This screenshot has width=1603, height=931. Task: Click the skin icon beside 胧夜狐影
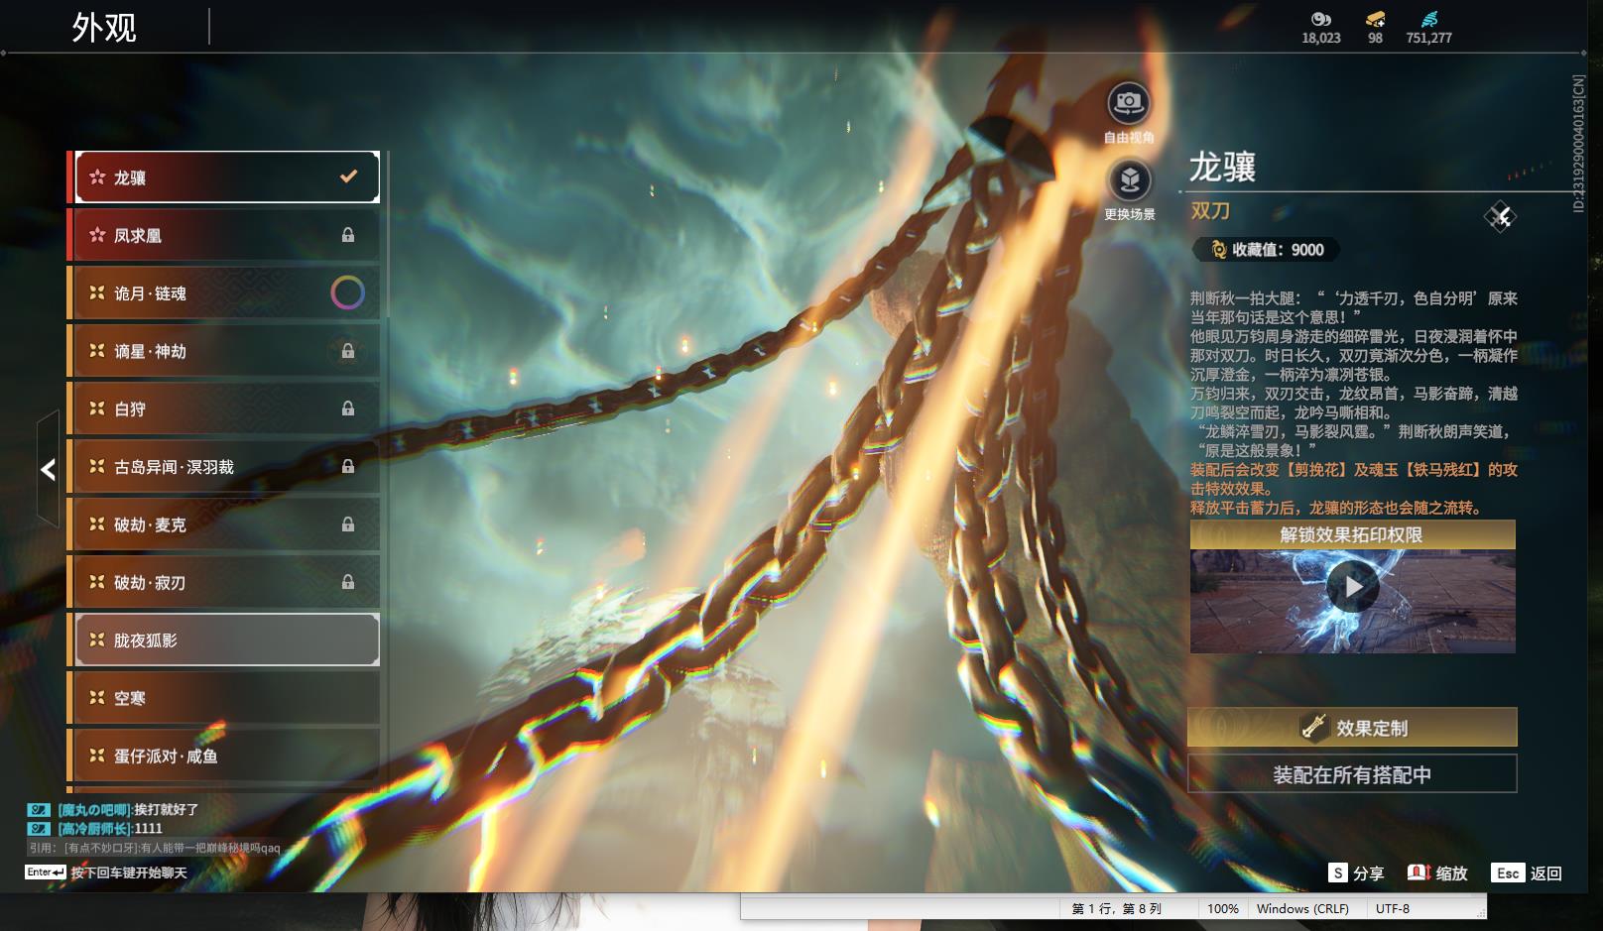(97, 640)
